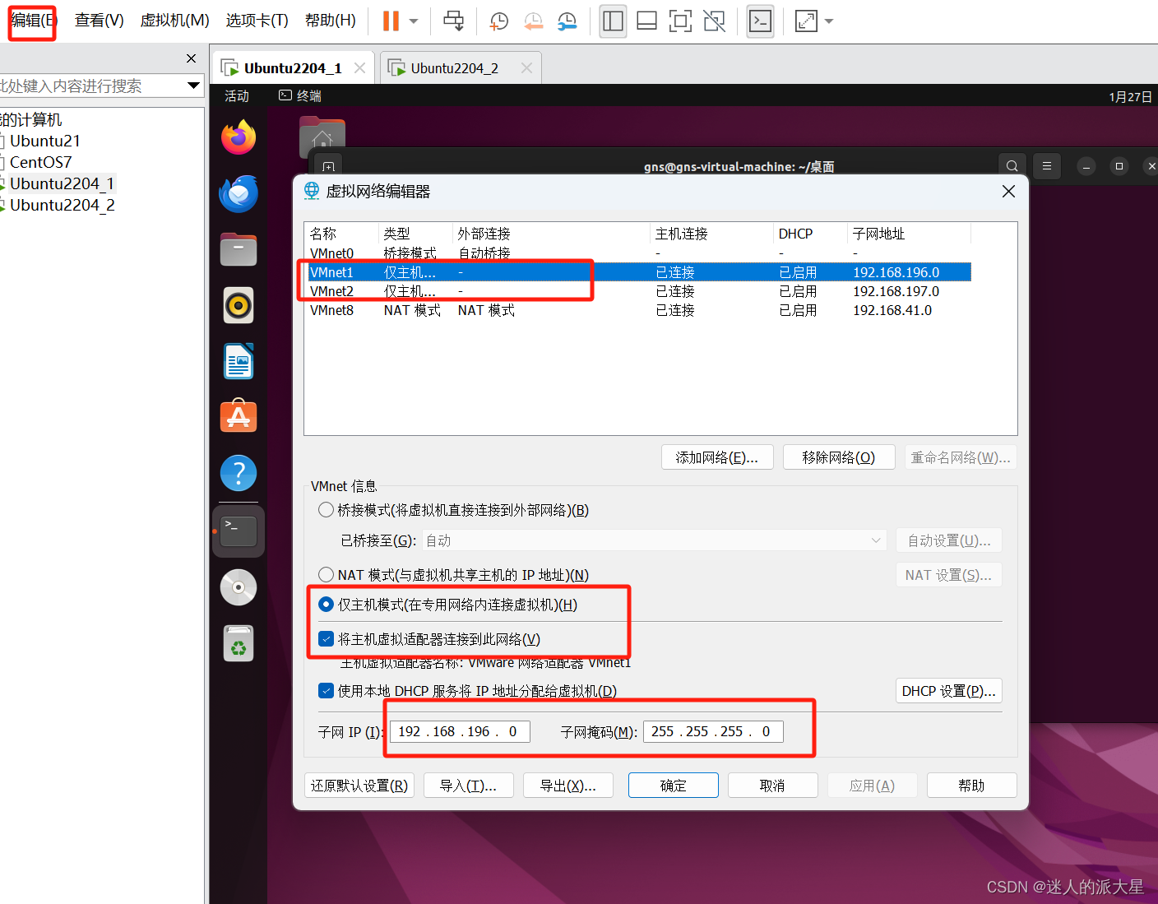Toggle 将主机虚拟适配器连接到此网络 checkbox
The height and width of the screenshot is (904, 1158).
(326, 639)
